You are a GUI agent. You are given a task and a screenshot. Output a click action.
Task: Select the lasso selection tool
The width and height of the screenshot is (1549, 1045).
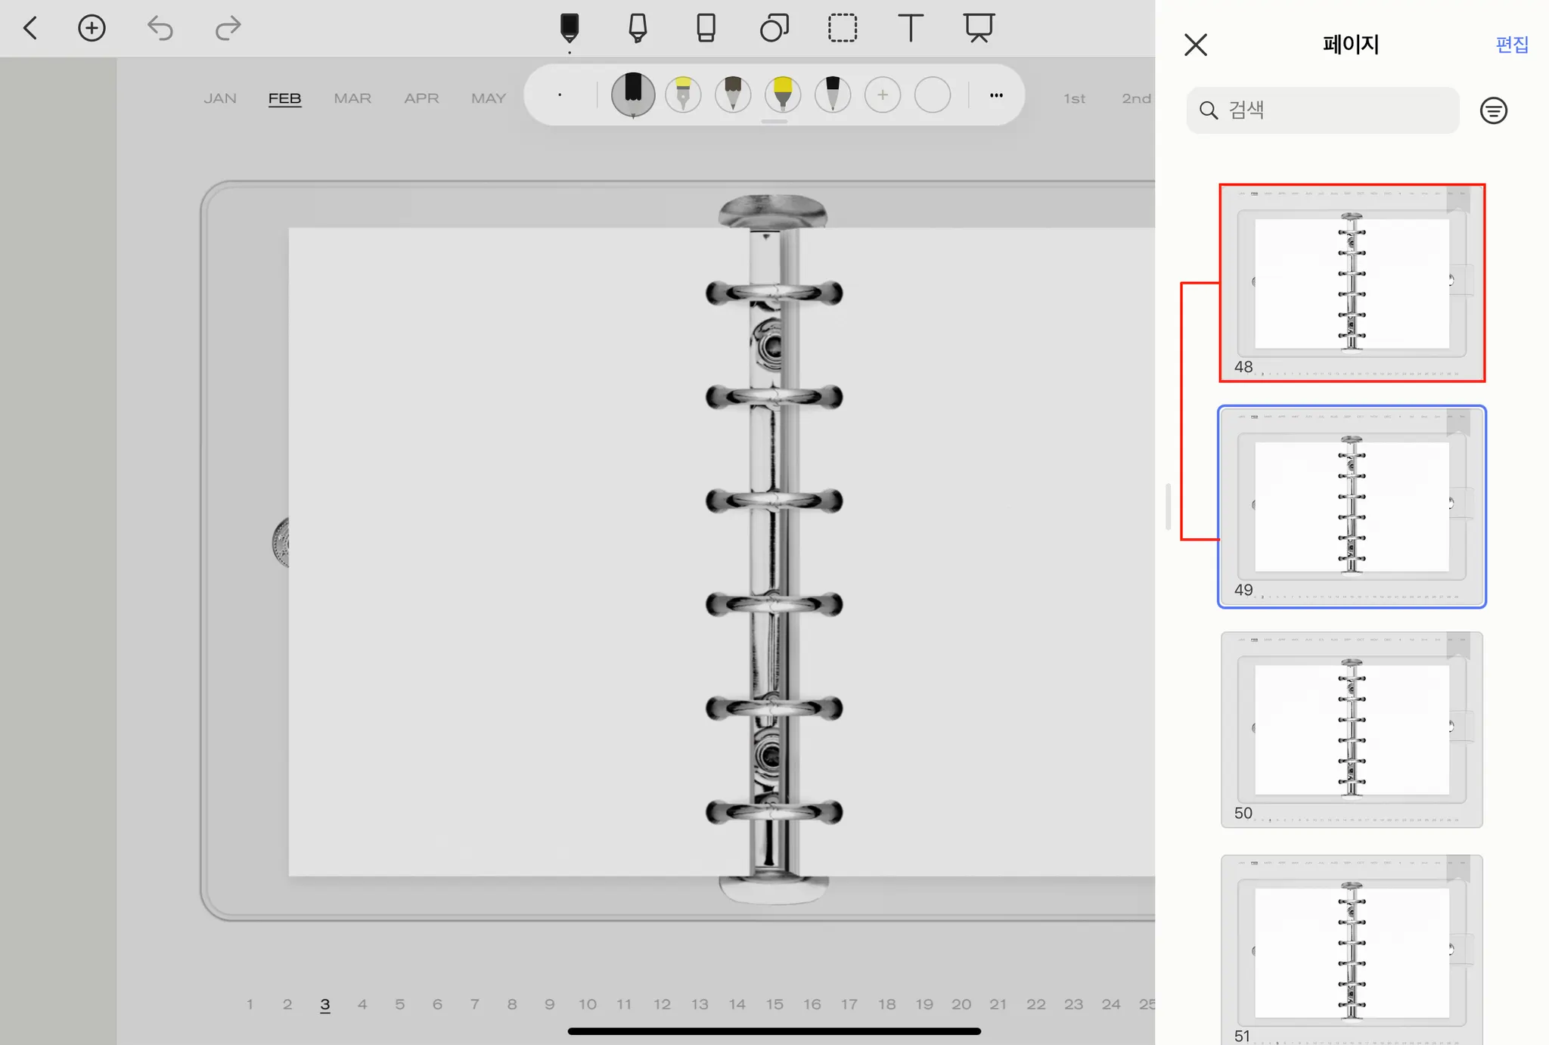click(842, 29)
